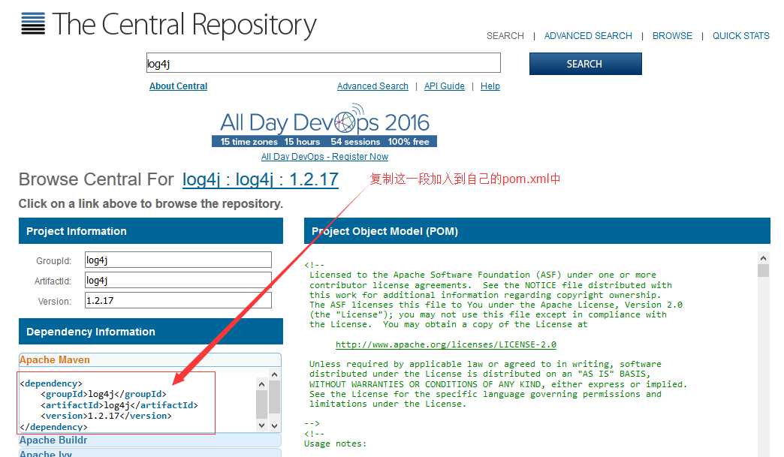
Task: Click outer dependency panel scrollbar up arrow
Action: pyautogui.click(x=275, y=374)
